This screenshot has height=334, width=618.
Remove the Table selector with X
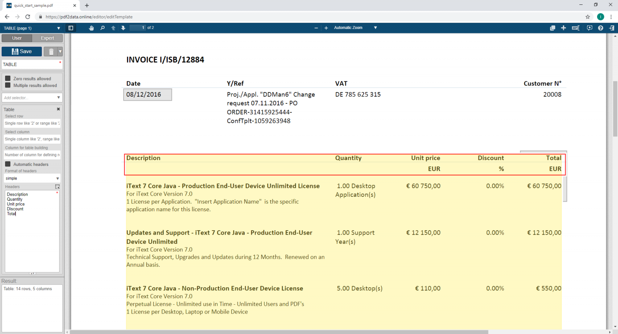click(x=58, y=109)
